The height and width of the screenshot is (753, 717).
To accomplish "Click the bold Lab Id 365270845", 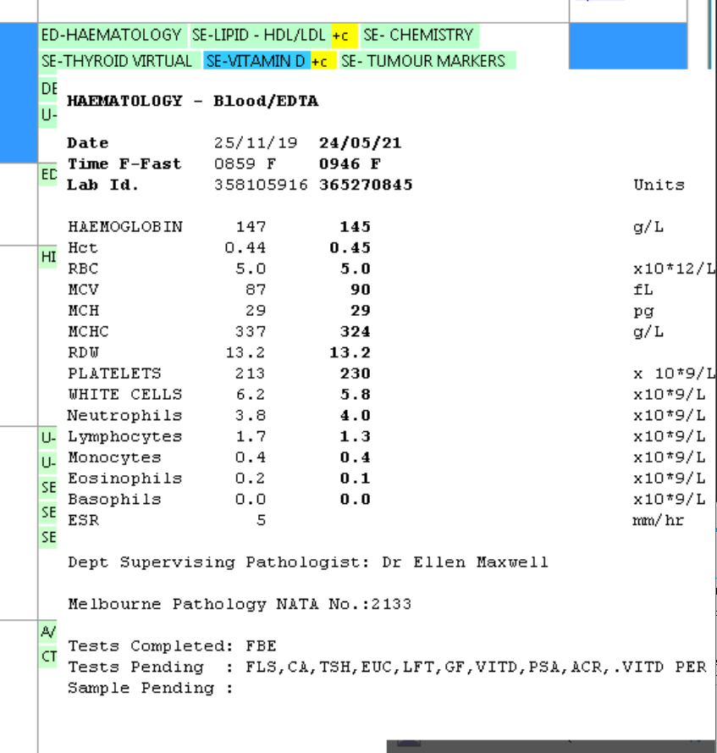I will pos(366,185).
